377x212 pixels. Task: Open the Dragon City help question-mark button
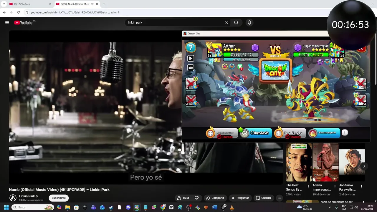(191, 47)
